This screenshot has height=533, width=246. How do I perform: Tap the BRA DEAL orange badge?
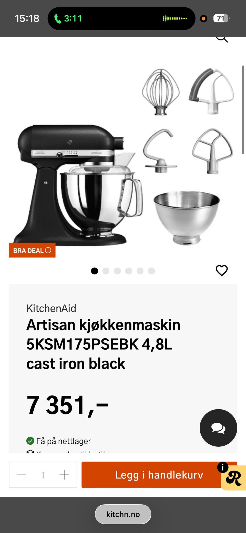(x=32, y=250)
